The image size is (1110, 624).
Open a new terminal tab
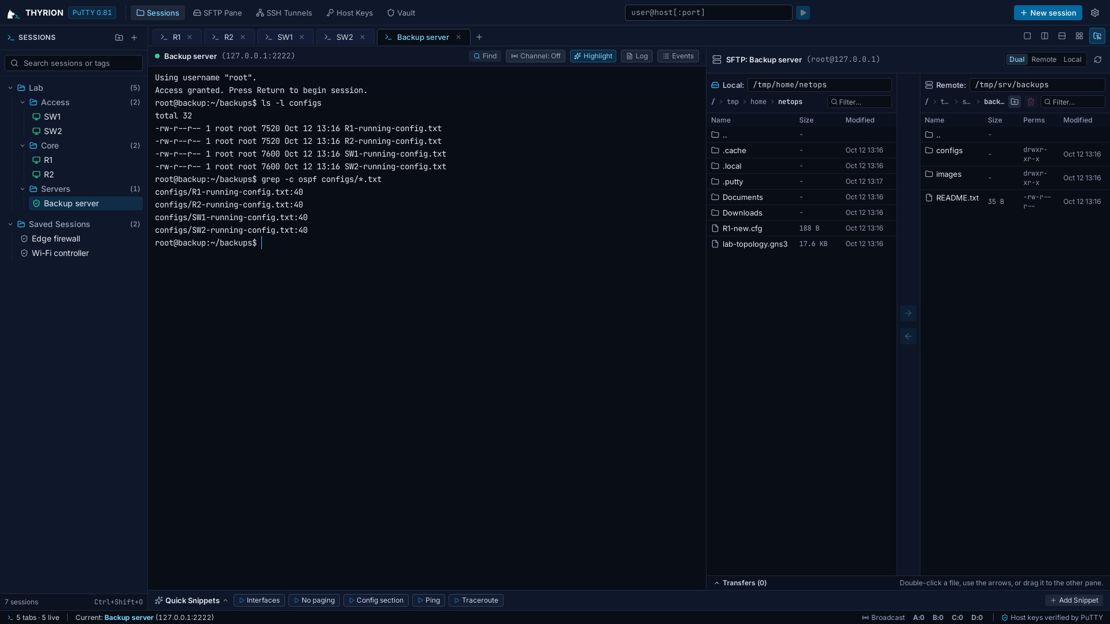(x=479, y=37)
